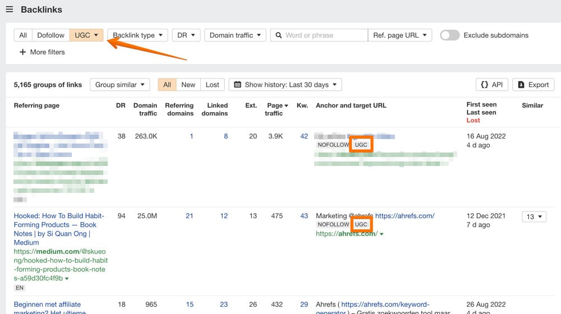
Task: Click linked domains value 23
Action: point(224,304)
